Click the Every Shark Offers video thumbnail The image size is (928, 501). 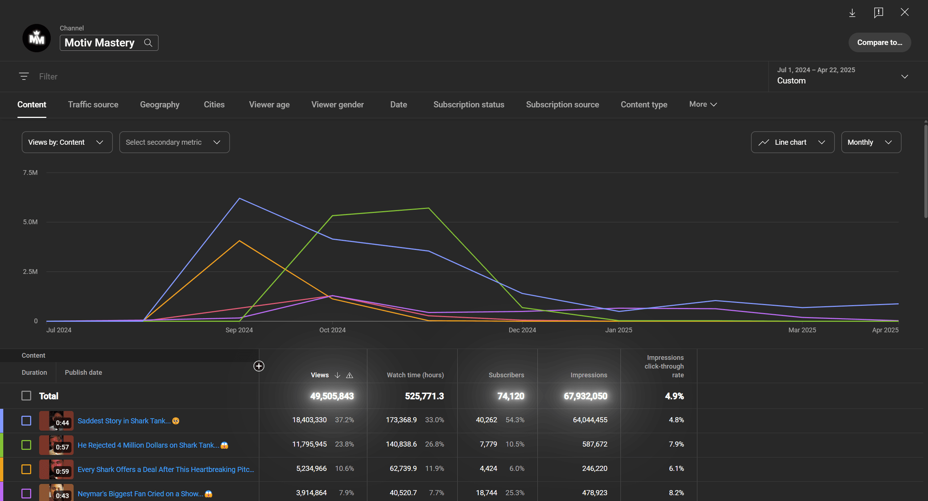pos(56,469)
